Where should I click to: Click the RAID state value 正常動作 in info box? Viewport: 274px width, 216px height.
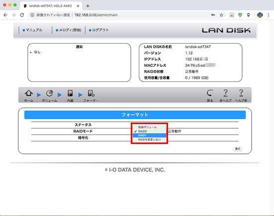coord(191,72)
